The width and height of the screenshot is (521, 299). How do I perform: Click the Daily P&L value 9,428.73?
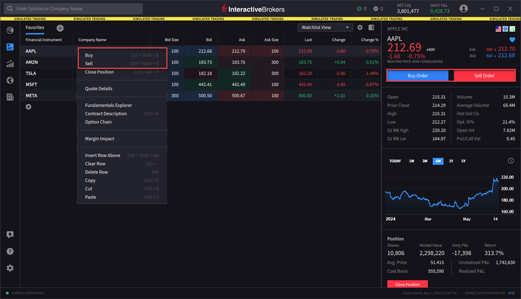click(x=440, y=11)
